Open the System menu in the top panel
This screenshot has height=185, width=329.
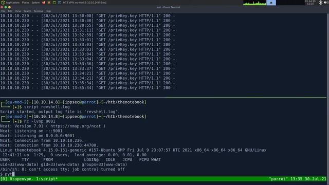[35, 3]
